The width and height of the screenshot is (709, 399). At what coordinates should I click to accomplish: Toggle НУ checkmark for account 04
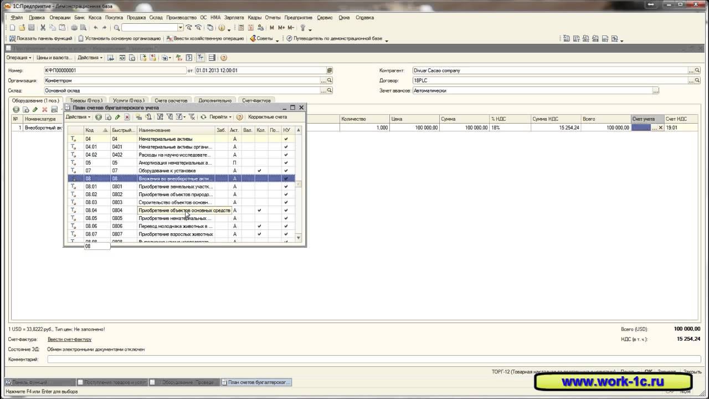coord(286,139)
